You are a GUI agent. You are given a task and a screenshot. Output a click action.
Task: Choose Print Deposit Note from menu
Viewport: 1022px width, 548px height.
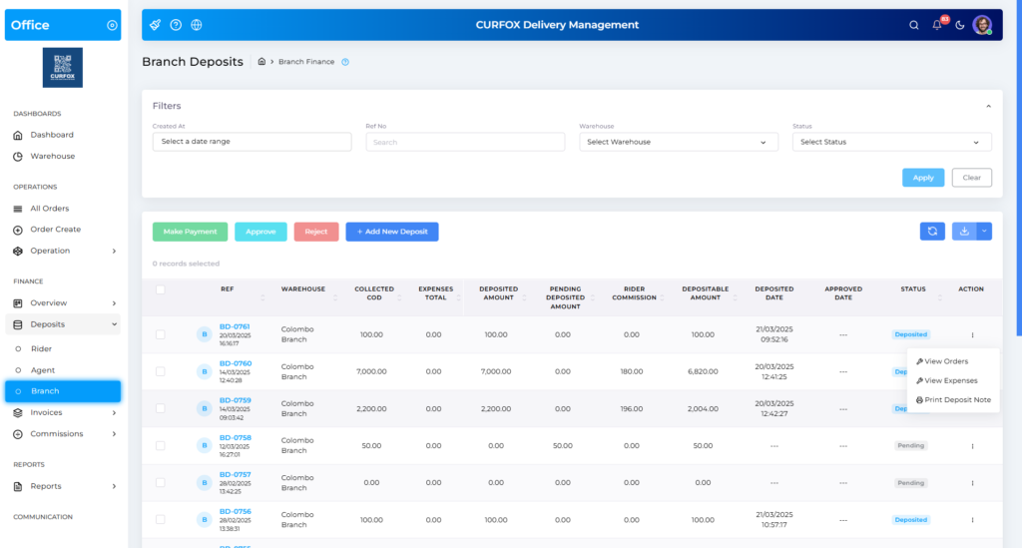click(953, 400)
